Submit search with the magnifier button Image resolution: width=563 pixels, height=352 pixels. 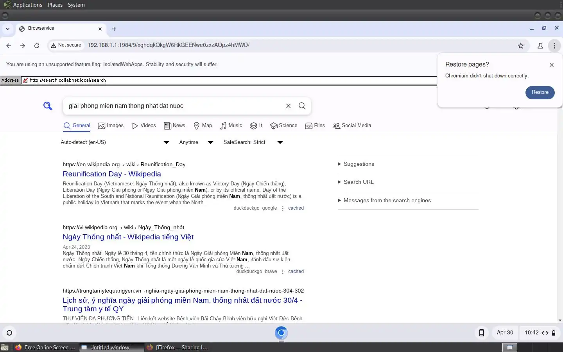tap(302, 106)
